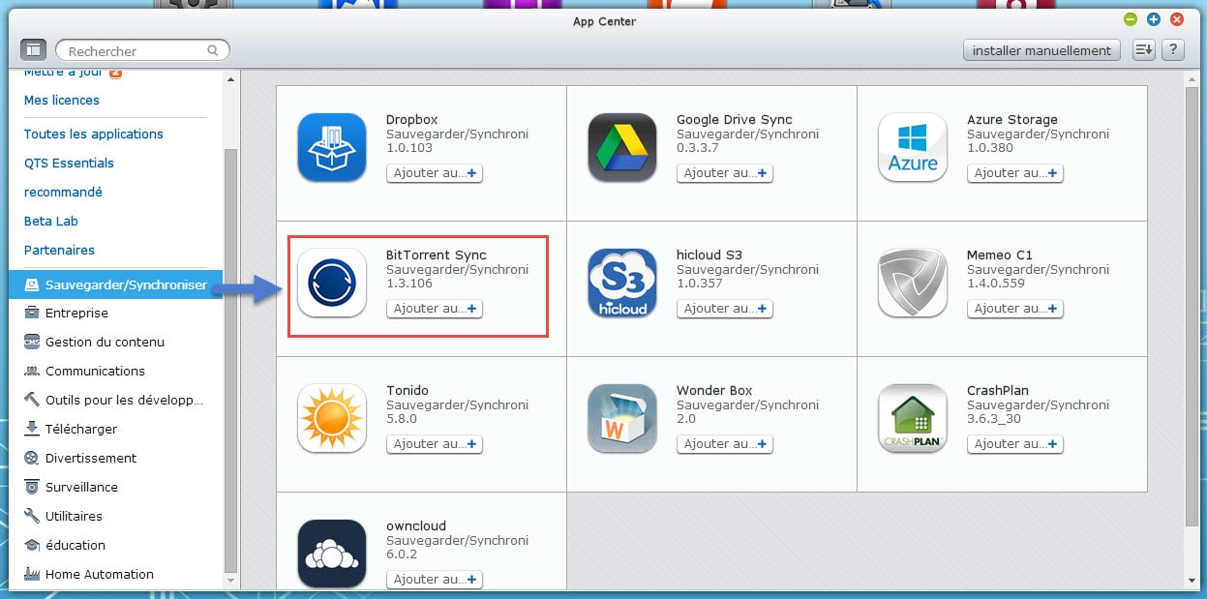This screenshot has width=1207, height=599.
Task: Click the owncloud version 6.0.2 text
Action: tap(402, 554)
